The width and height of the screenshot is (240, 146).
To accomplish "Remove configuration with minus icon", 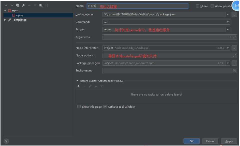I will coord(12,5).
